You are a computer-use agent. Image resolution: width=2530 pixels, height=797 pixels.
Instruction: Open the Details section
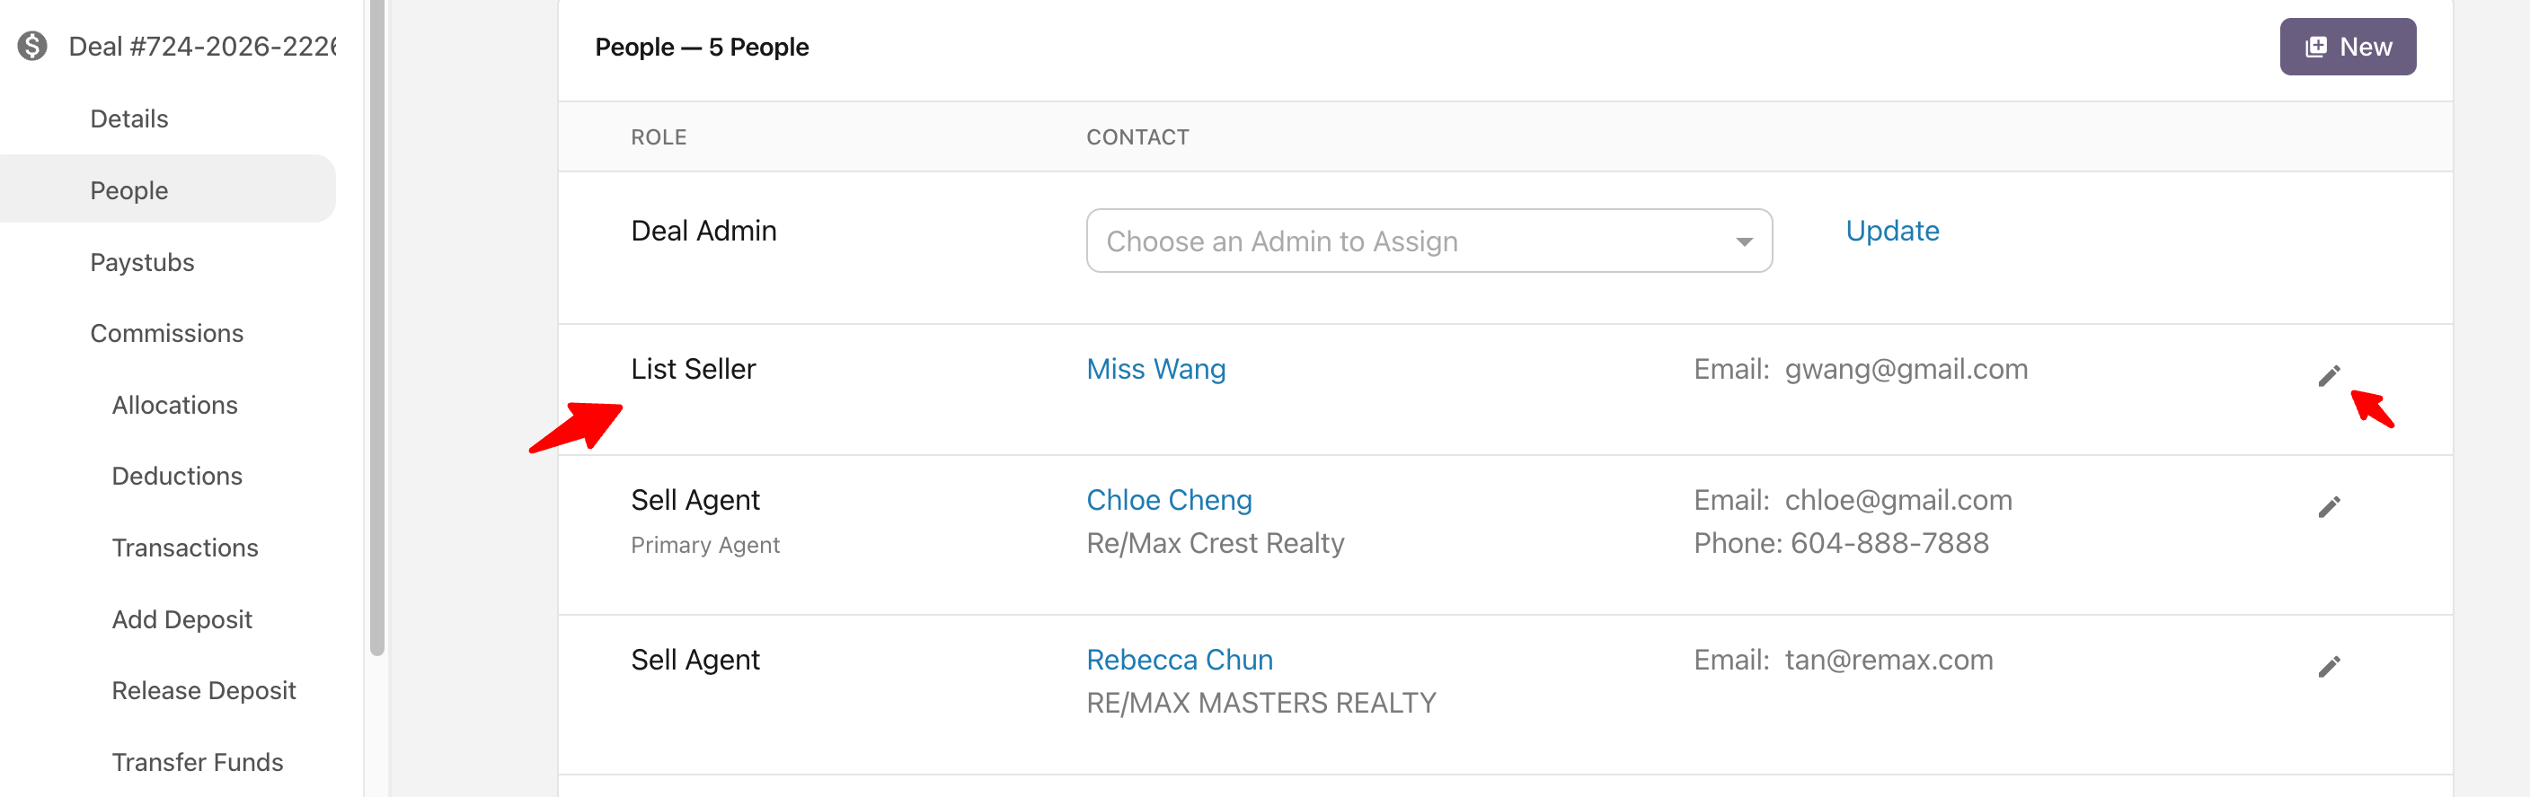point(128,118)
